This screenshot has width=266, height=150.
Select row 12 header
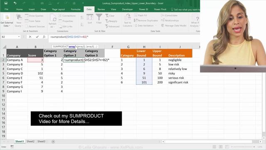tap(3, 105)
